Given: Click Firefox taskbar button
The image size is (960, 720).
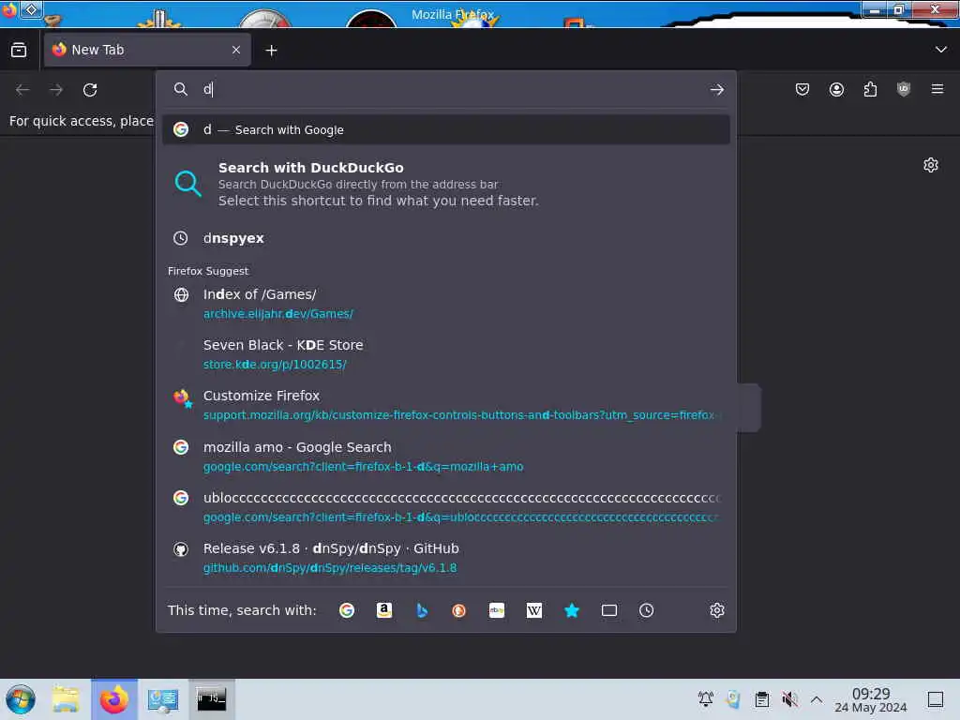Looking at the screenshot, I should [x=114, y=699].
